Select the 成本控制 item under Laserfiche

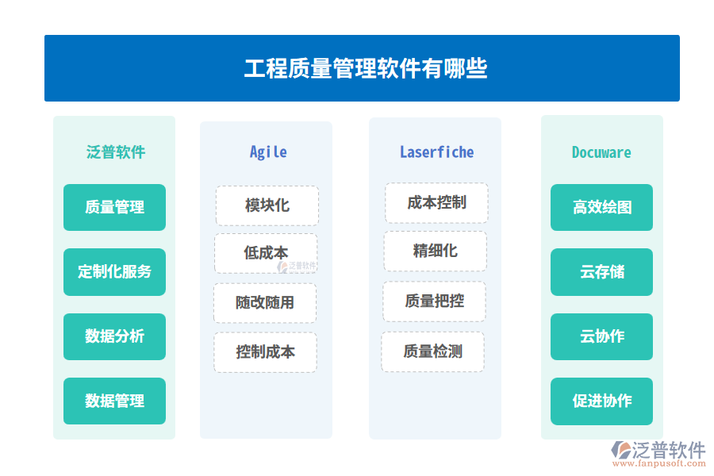435,202
